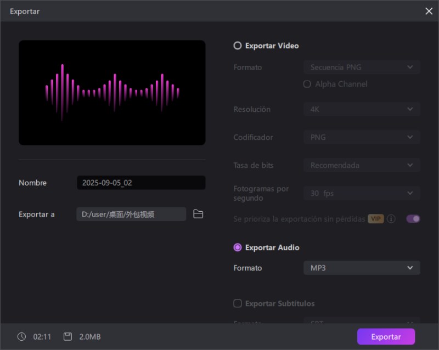Click the Exportar button
Screen dimensions: 439x350
[x=386, y=336]
